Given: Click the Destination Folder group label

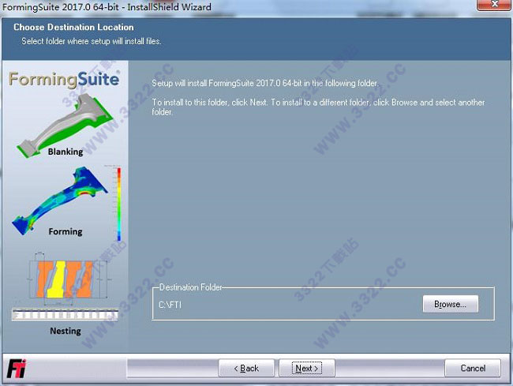Looking at the screenshot, I should (191, 287).
